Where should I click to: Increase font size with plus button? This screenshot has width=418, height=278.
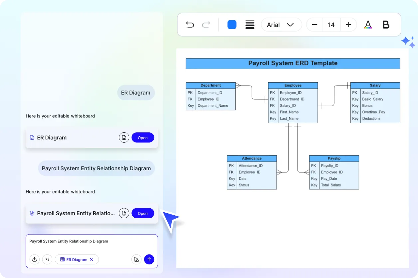click(x=348, y=25)
